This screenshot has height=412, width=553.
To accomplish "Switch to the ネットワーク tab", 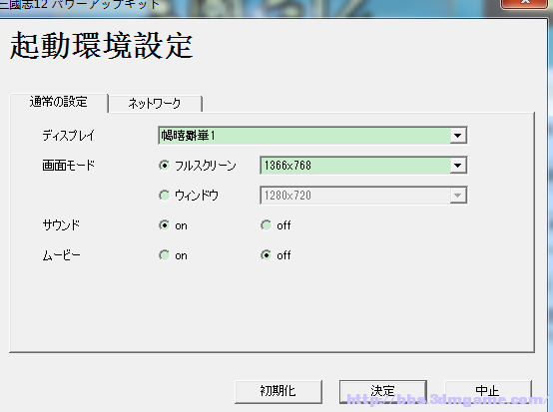I will point(155,104).
